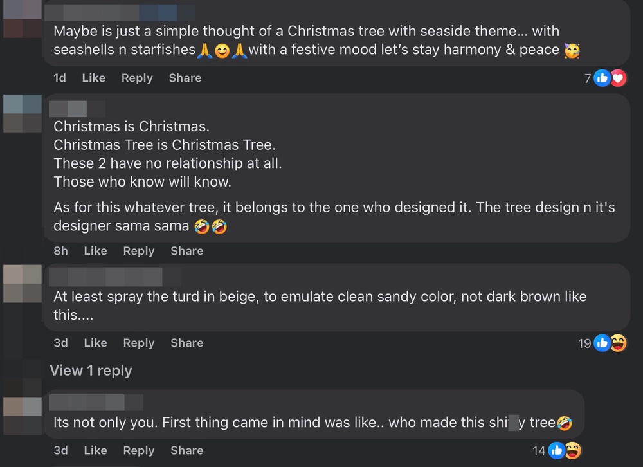Click the laughing emoji reaction on the beige comment

(617, 343)
